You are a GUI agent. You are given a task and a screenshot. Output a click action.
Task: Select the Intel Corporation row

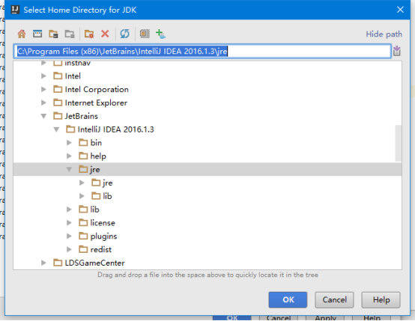tap(207, 89)
